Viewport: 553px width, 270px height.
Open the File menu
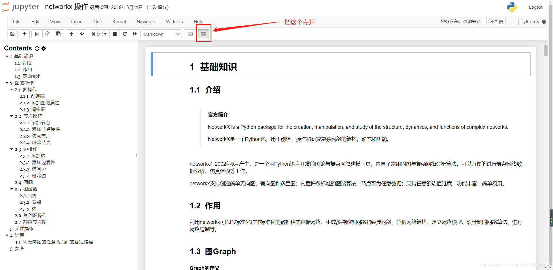pyautogui.click(x=17, y=22)
